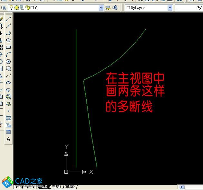Select the Construction Line tool
The height and width of the screenshot is (190, 203).
click(x=8, y=26)
